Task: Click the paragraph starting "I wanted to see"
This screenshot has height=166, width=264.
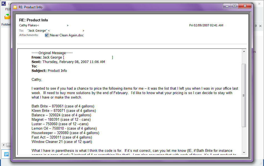Action: [135, 93]
